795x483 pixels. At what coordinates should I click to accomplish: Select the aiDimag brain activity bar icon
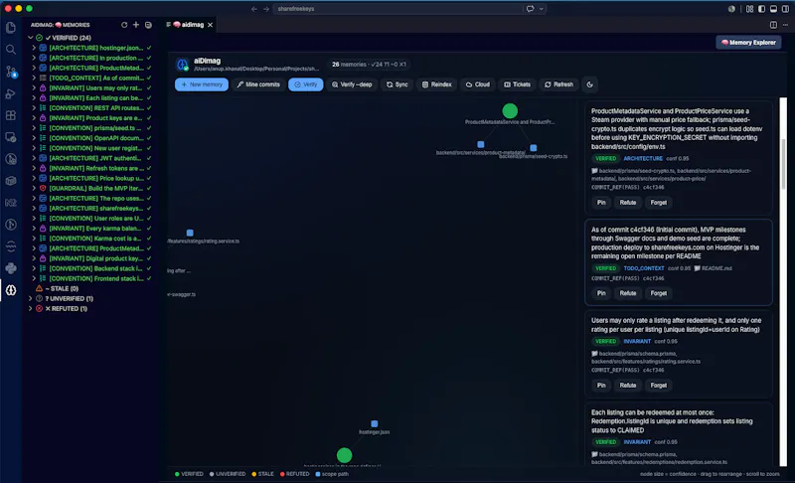click(x=11, y=290)
